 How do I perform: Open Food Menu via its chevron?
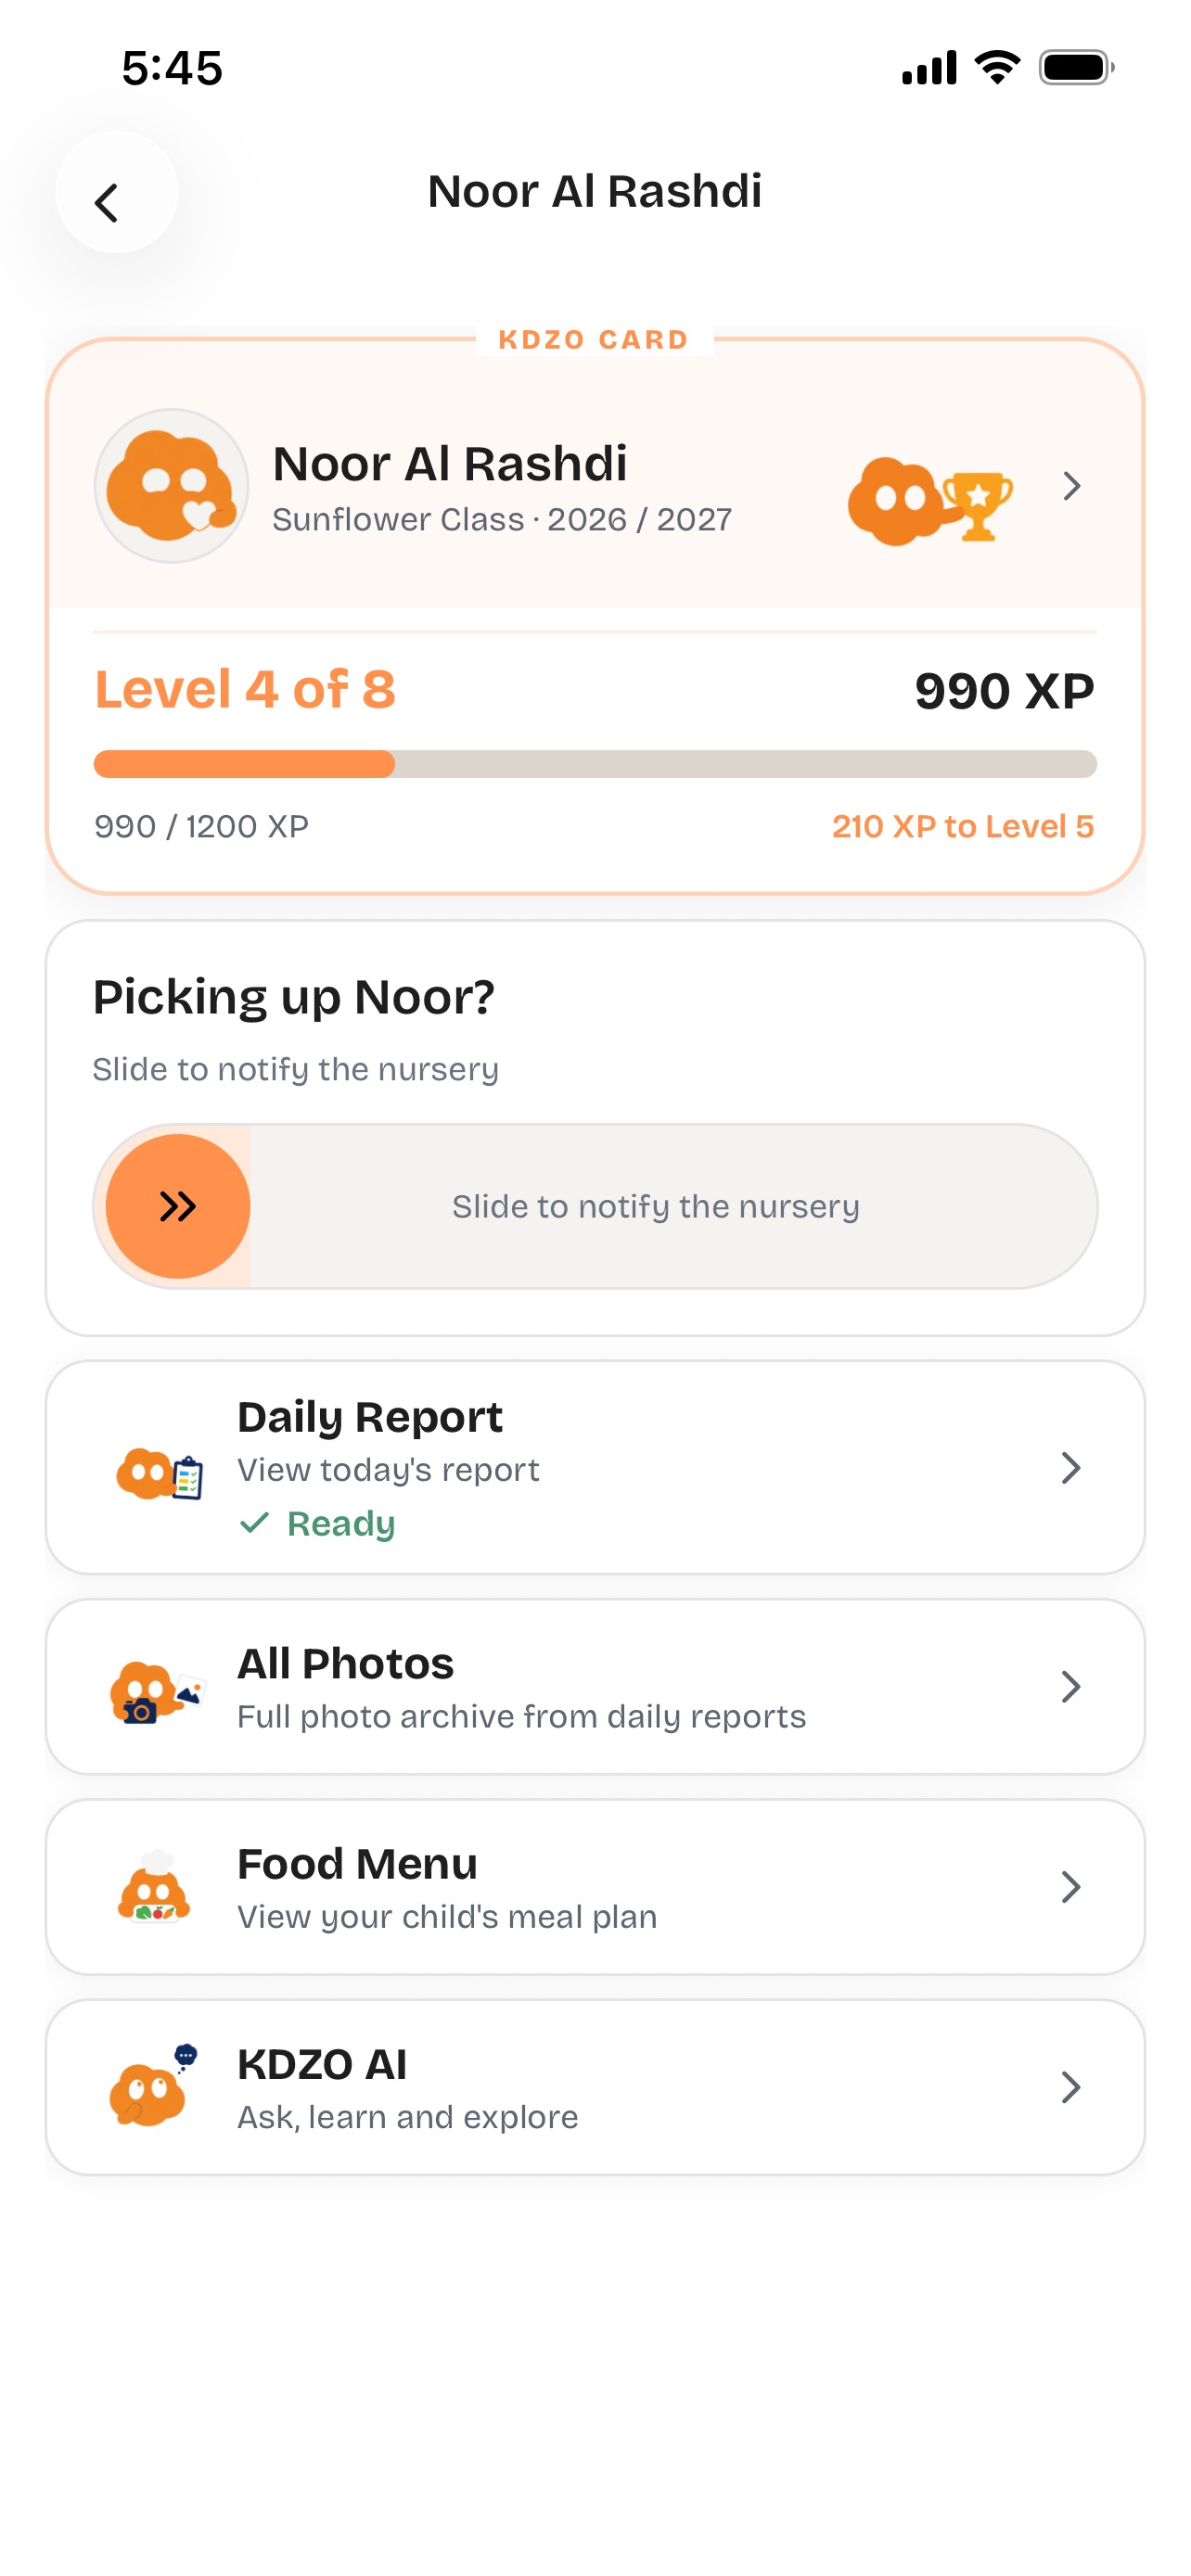1071,1887
